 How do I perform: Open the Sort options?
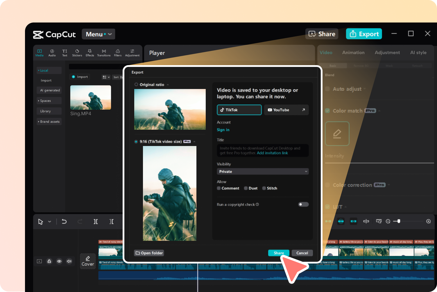[118, 77]
